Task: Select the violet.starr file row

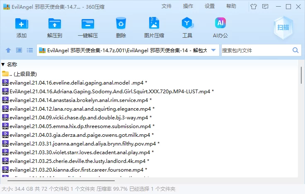Action: pos(149,153)
